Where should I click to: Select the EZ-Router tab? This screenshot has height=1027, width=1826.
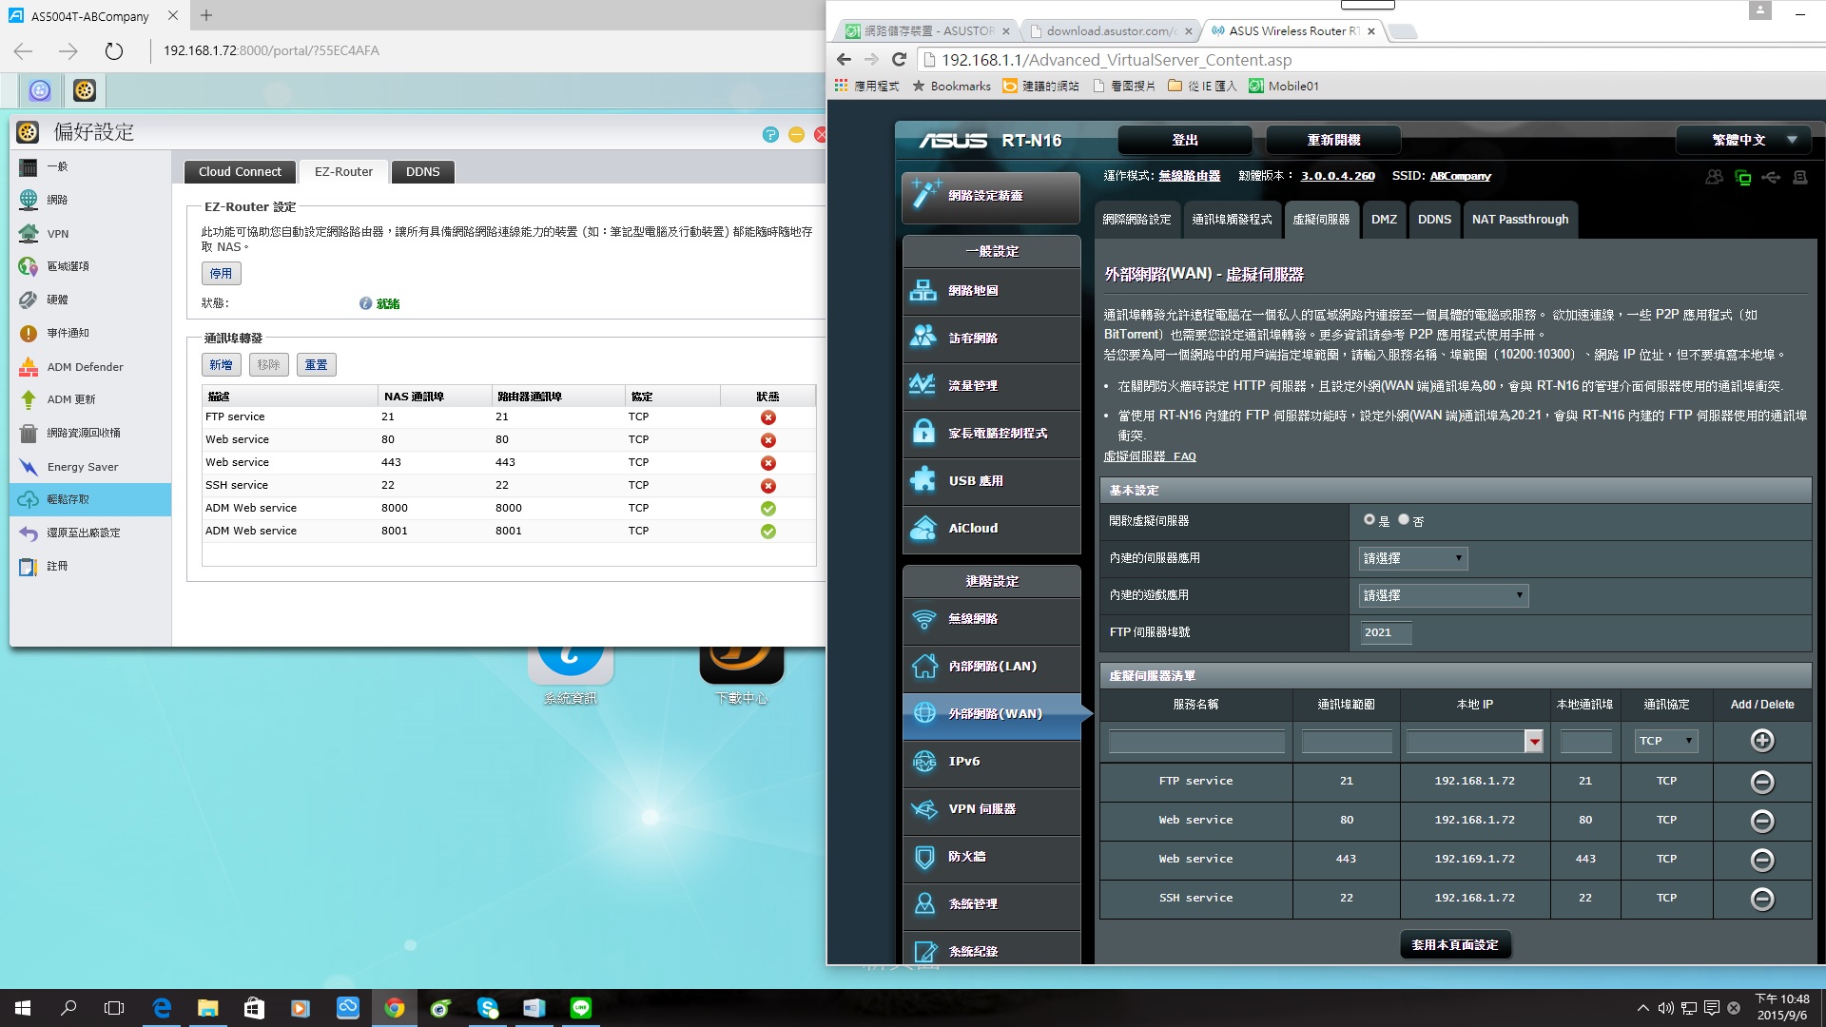343,172
